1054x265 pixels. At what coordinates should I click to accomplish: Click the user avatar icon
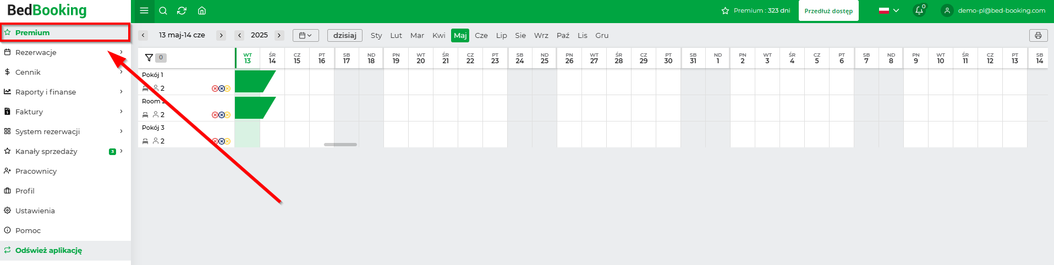947,10
